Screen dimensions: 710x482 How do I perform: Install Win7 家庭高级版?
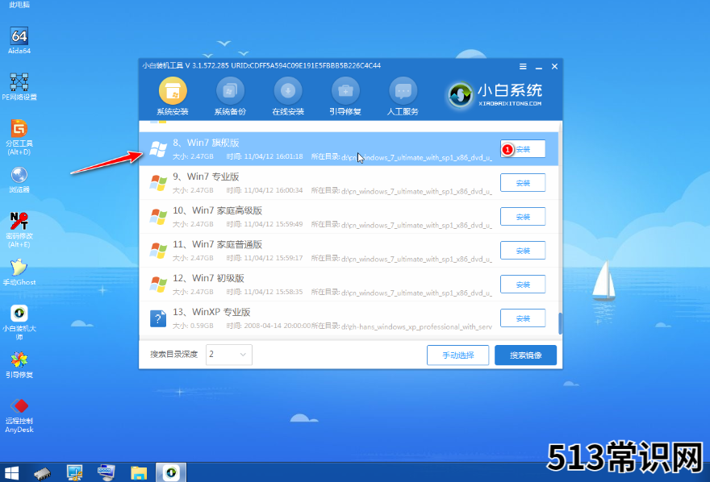[x=523, y=217]
